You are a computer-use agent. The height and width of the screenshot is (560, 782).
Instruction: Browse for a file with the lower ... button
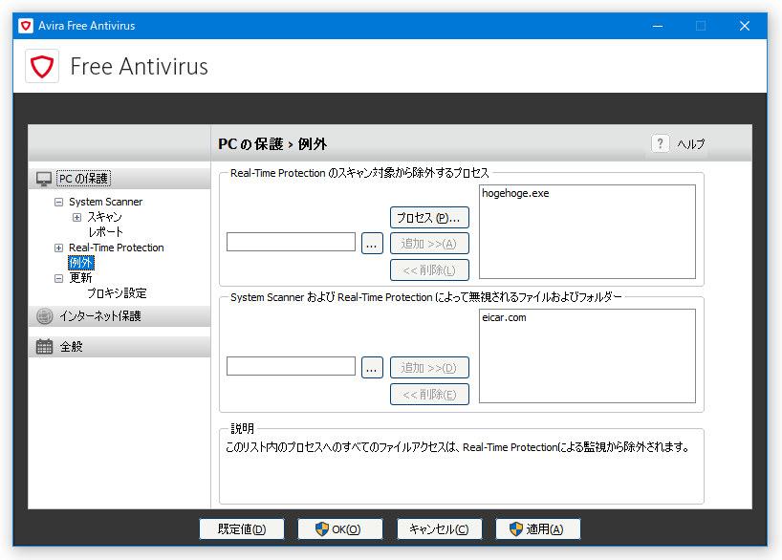[x=372, y=368]
